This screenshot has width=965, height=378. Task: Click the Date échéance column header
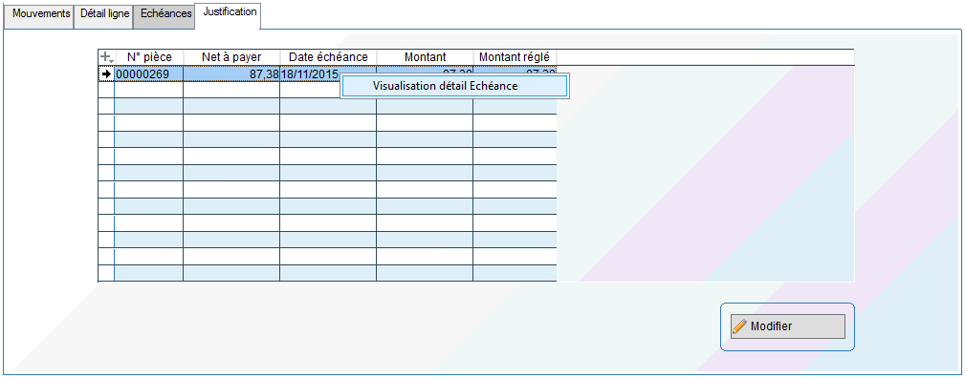tap(328, 57)
